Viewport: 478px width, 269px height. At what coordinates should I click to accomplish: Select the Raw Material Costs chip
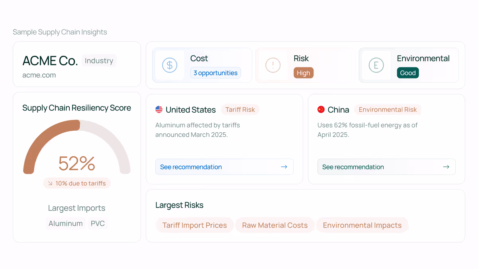(275, 225)
